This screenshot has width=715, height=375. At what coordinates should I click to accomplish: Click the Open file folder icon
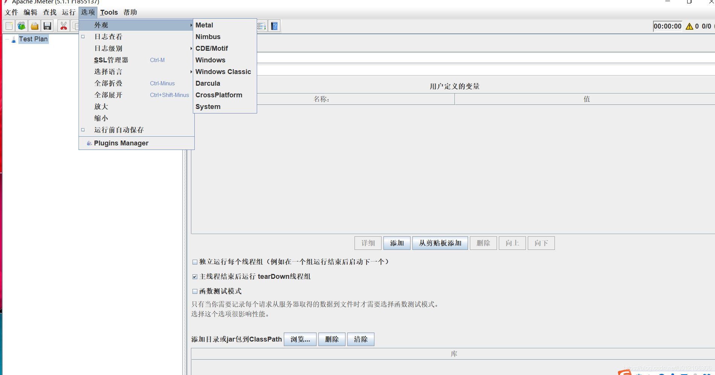pyautogui.click(x=35, y=26)
